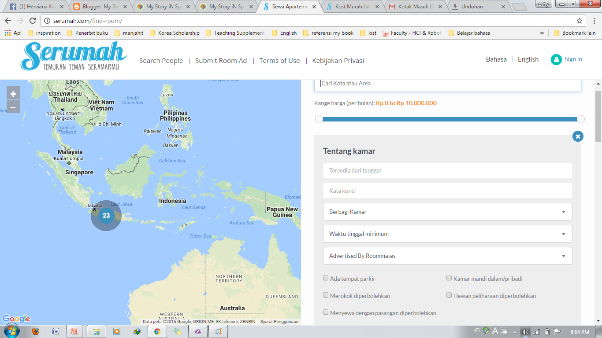This screenshot has height=338, width=602.
Task: Click the Tersedia dari tanggal date field
Action: point(447,170)
